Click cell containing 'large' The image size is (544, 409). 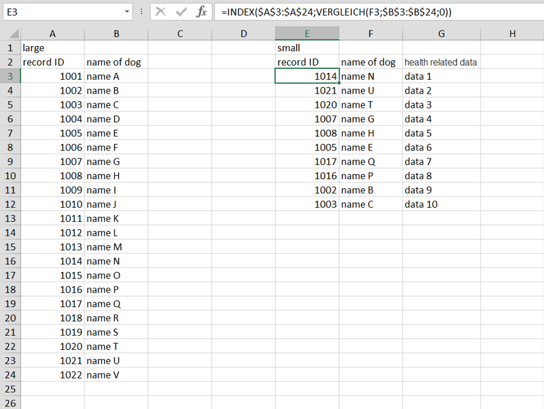click(x=53, y=48)
